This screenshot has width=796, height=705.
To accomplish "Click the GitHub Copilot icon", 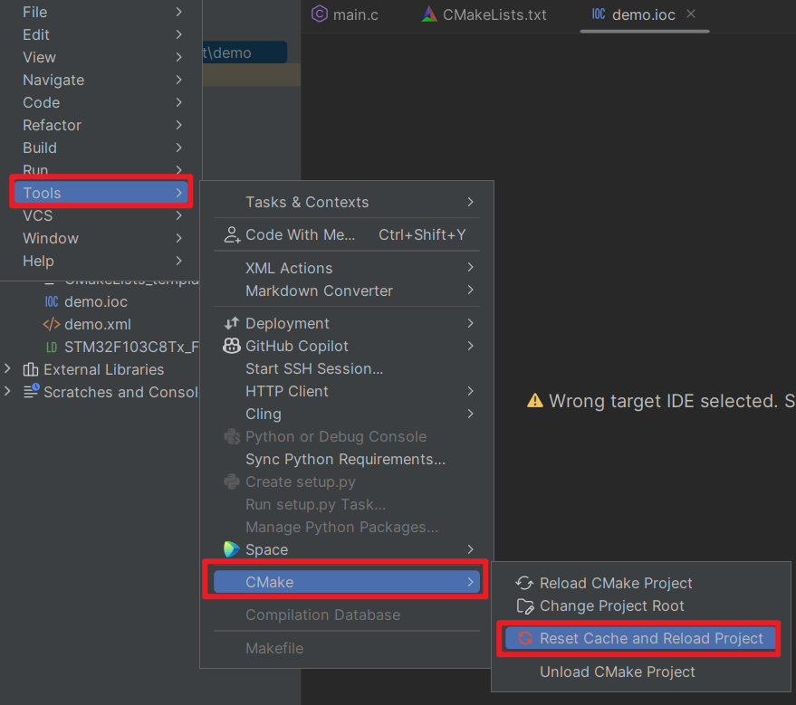I will click(232, 346).
